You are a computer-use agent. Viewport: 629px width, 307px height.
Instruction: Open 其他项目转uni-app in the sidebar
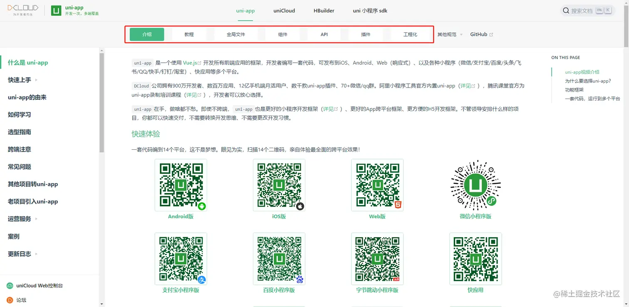pyautogui.click(x=33, y=184)
